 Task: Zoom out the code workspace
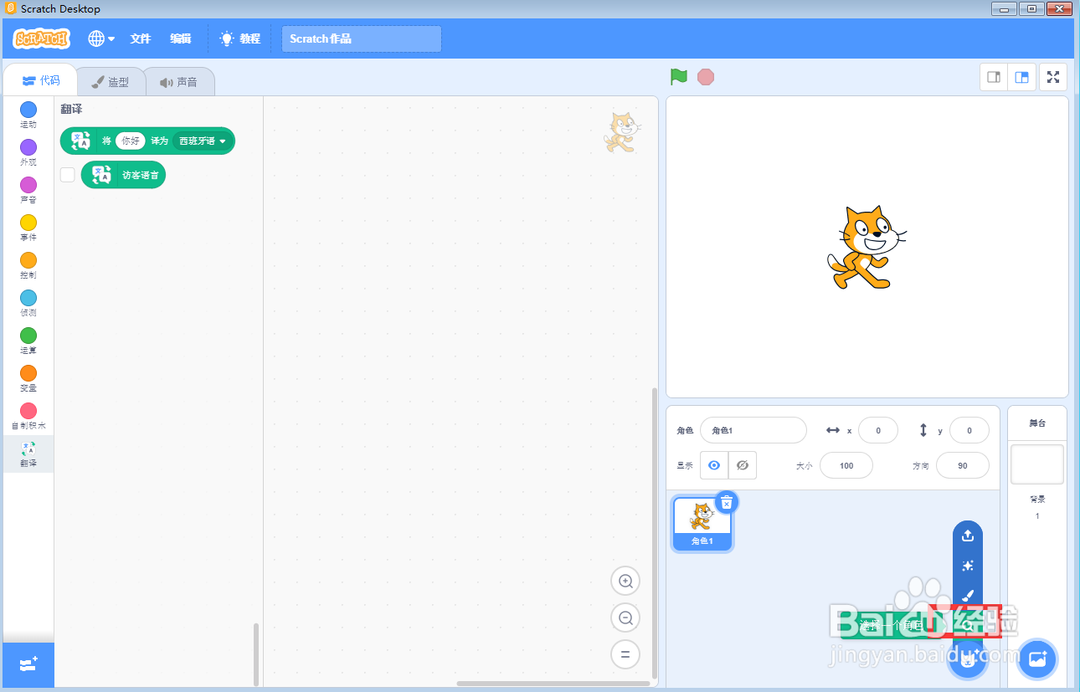coord(625,618)
